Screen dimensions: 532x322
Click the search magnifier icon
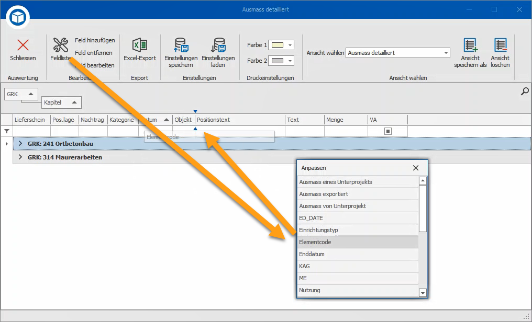coord(525,91)
